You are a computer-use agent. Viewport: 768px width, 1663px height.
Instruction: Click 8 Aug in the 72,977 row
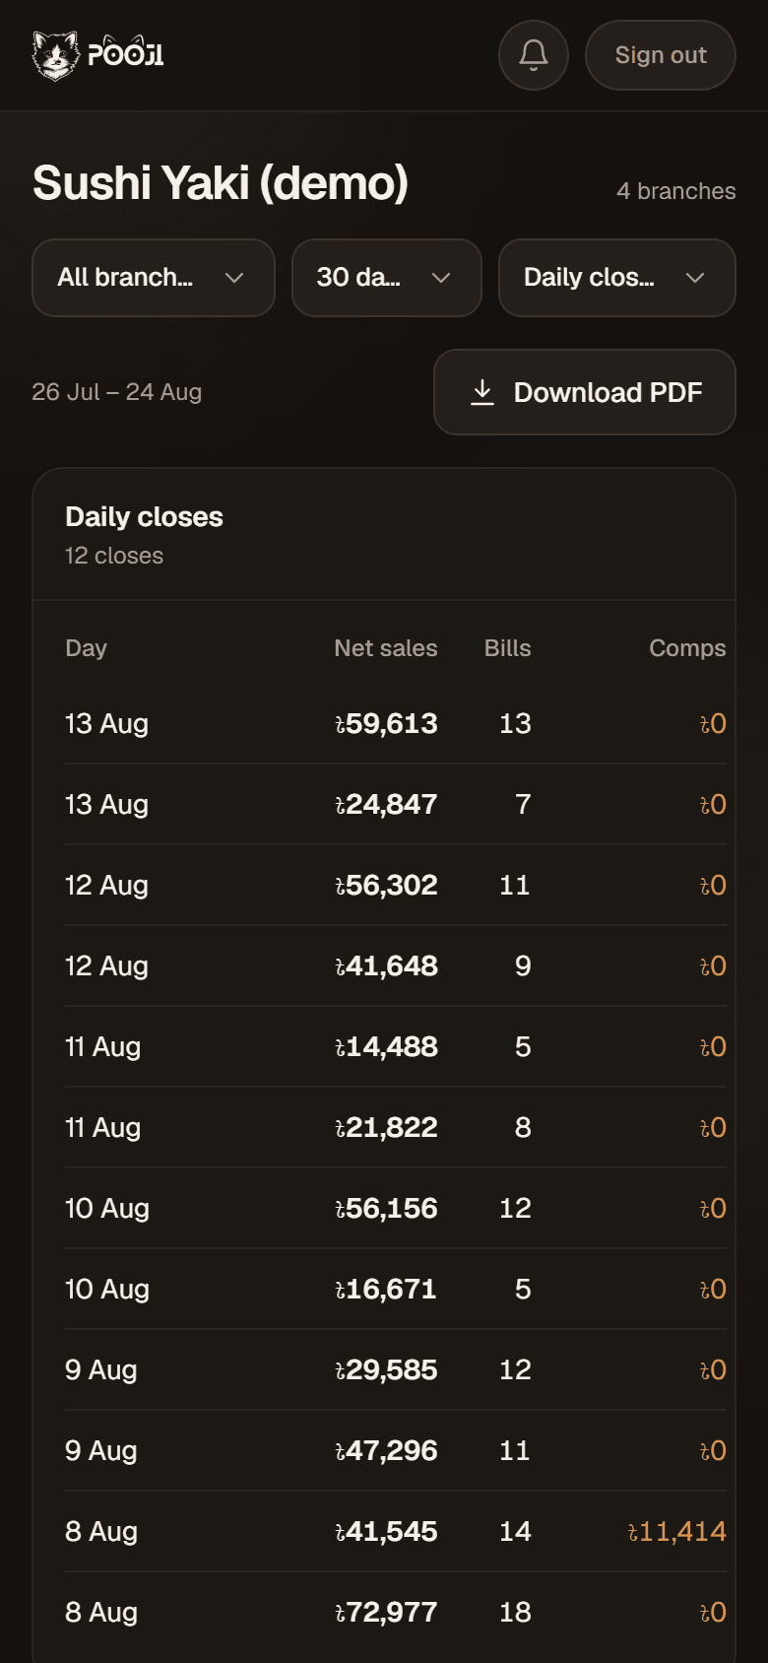click(x=101, y=1613)
